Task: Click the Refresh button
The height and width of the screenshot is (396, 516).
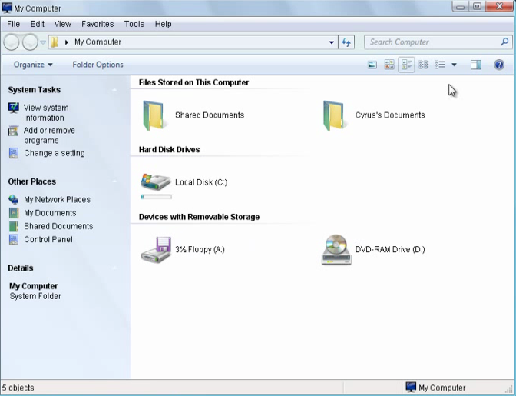Action: click(346, 42)
